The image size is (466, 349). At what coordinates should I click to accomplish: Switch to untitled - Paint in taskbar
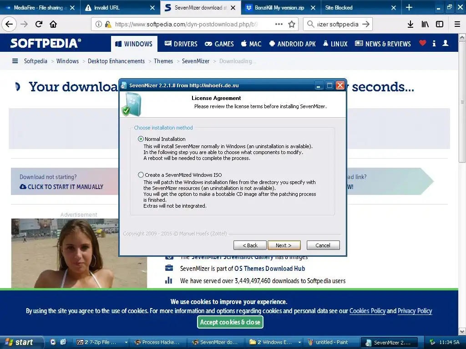click(331, 342)
